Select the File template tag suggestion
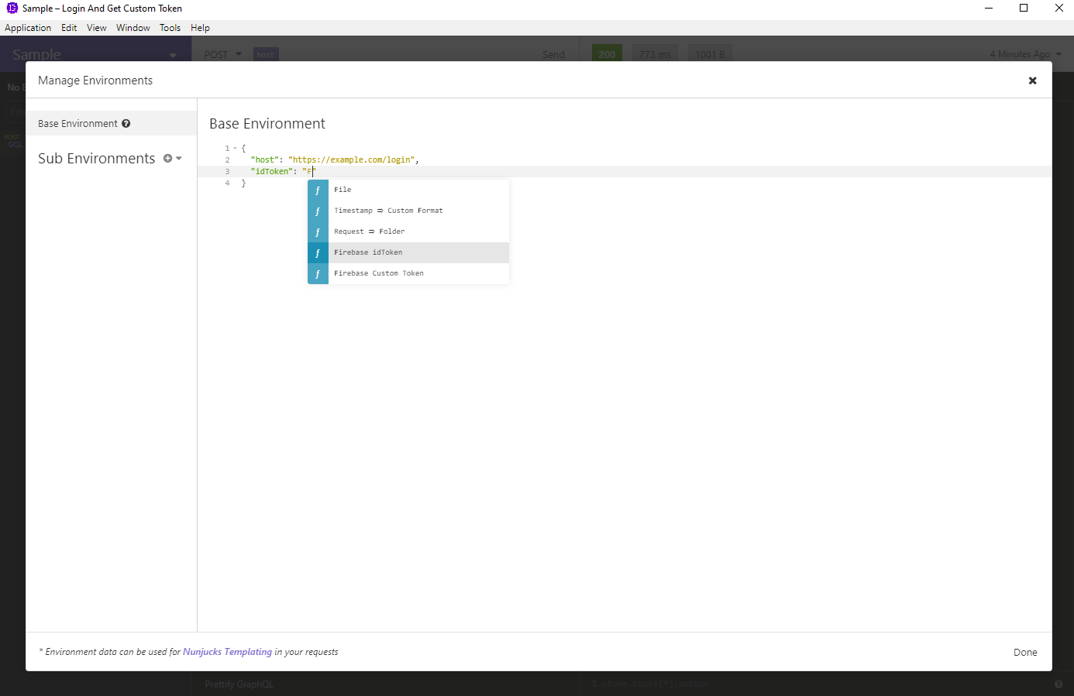The width and height of the screenshot is (1074, 696). [x=408, y=190]
